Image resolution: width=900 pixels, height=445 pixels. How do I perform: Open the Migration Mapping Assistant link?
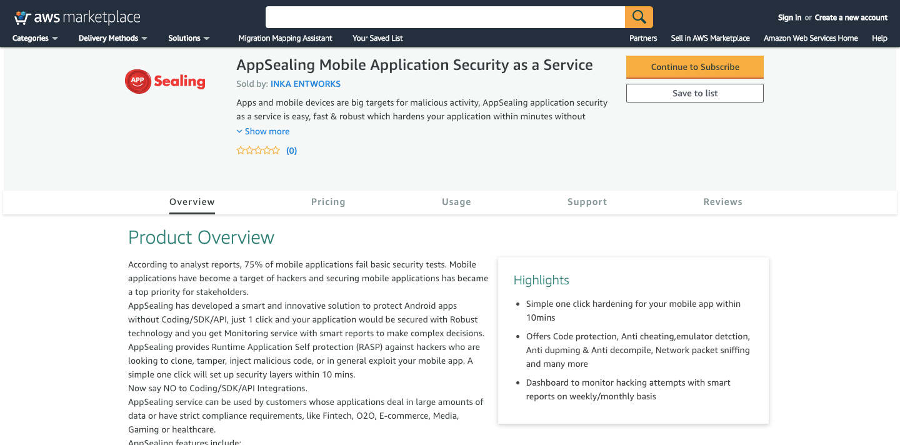coord(285,38)
